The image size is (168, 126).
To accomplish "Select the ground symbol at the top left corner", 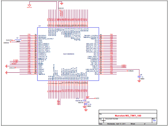I will click(29, 5).
